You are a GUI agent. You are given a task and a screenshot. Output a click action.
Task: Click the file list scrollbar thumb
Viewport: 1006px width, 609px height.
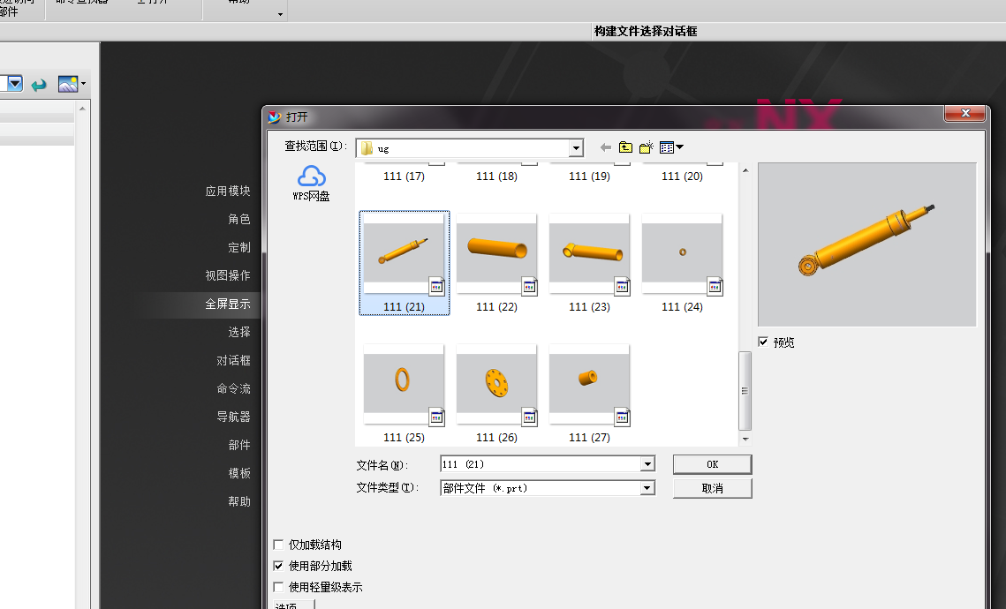point(745,390)
